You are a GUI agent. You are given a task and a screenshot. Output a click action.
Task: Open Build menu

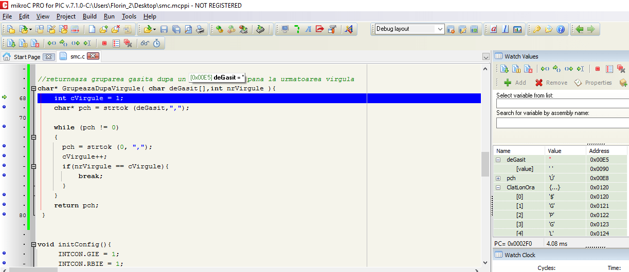pyautogui.click(x=89, y=16)
